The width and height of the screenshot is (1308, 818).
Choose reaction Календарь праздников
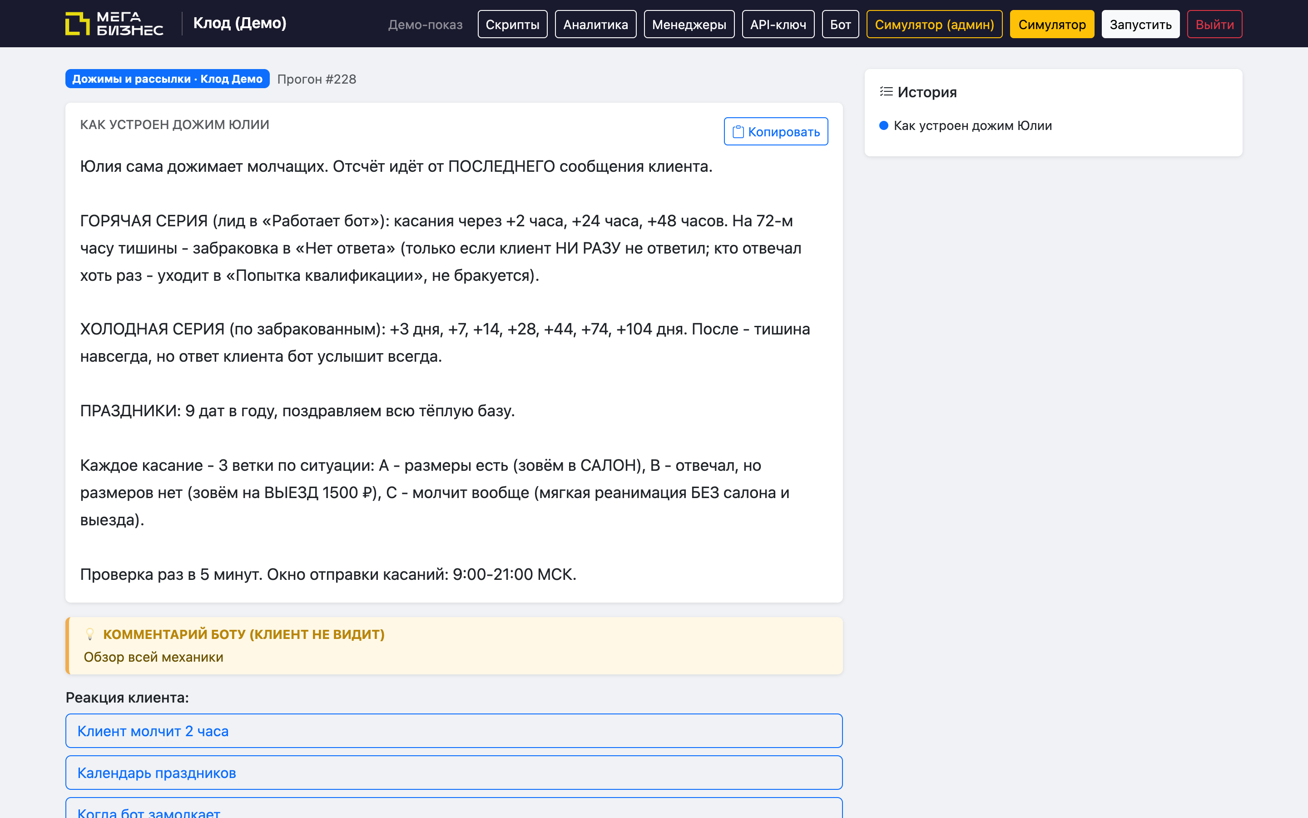click(x=454, y=773)
